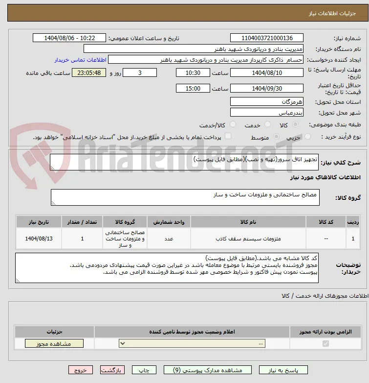Click the جزئیات اطلاعات نیاز page title
Screen dimensions: 369x383
coord(332,13)
